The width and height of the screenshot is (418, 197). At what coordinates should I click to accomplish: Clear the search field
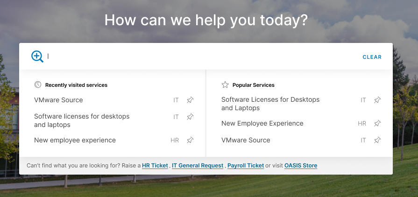372,57
